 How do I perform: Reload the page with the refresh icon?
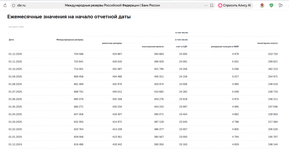(5, 5)
